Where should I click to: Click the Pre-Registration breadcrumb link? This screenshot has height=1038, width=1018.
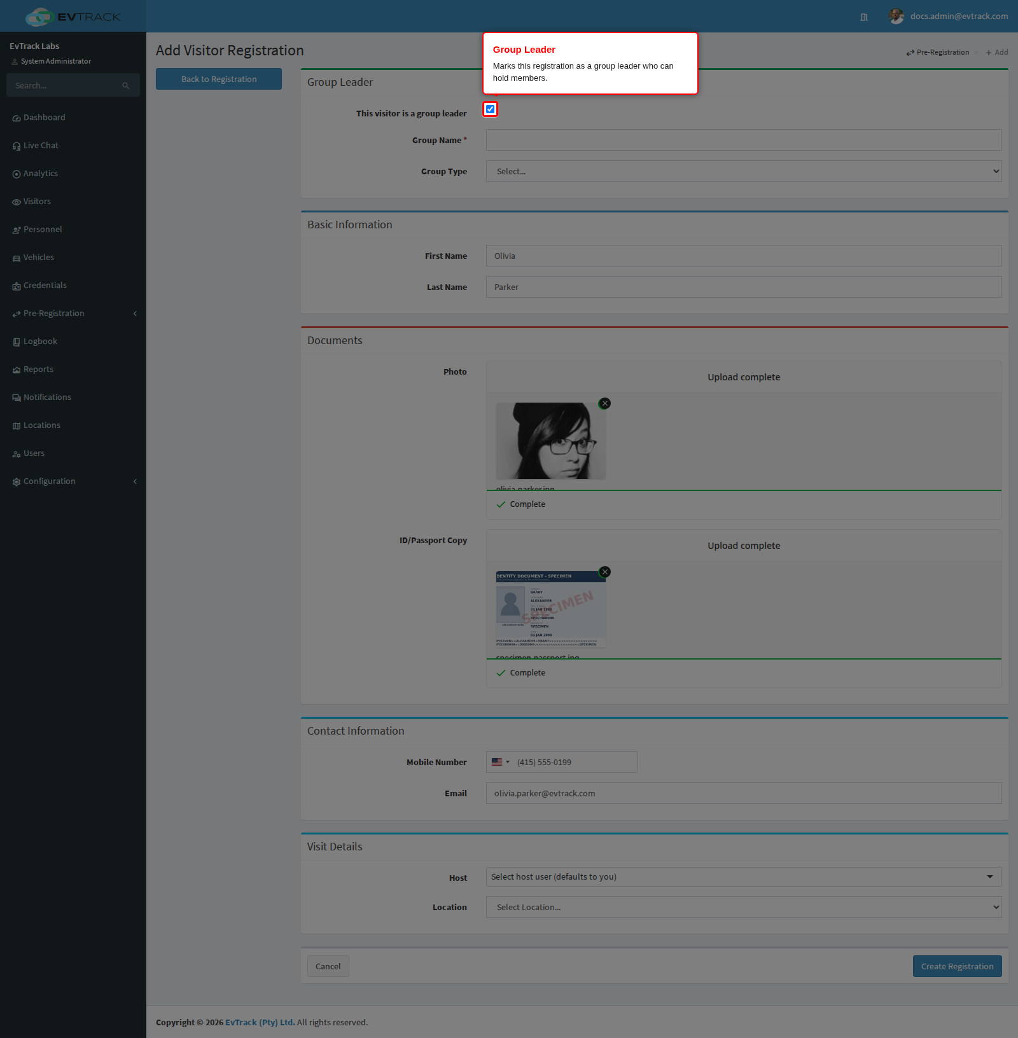click(938, 52)
